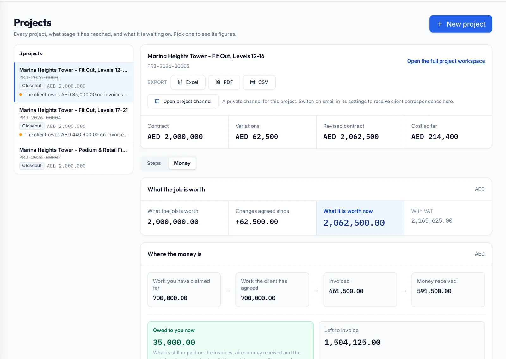Click the Owed to you now card
This screenshot has width=506, height=359.
coord(231,340)
